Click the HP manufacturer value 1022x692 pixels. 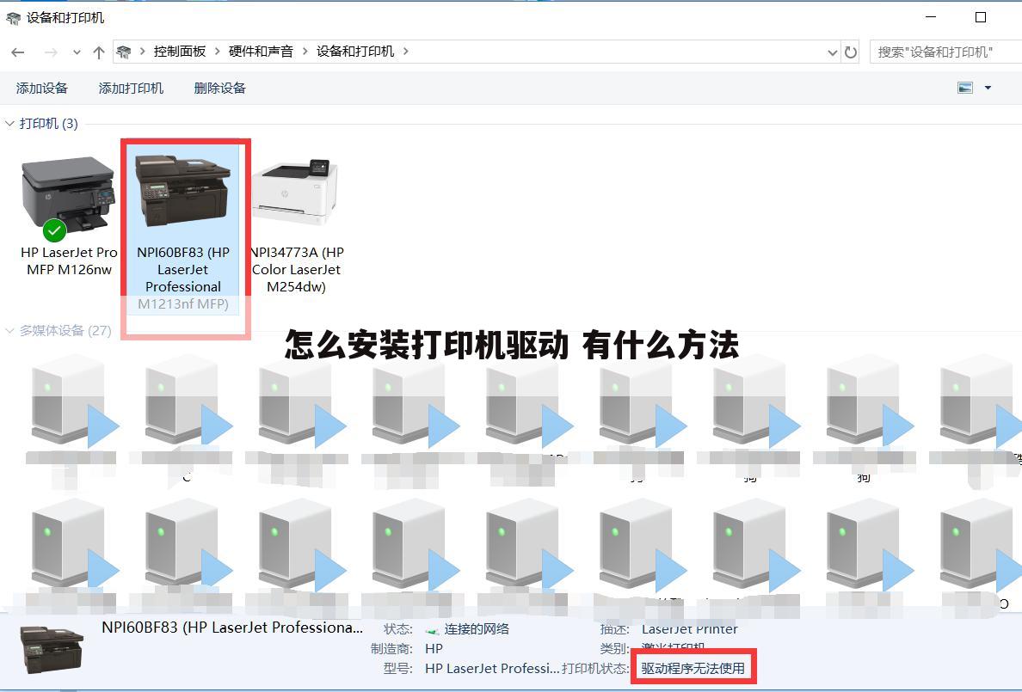point(434,648)
